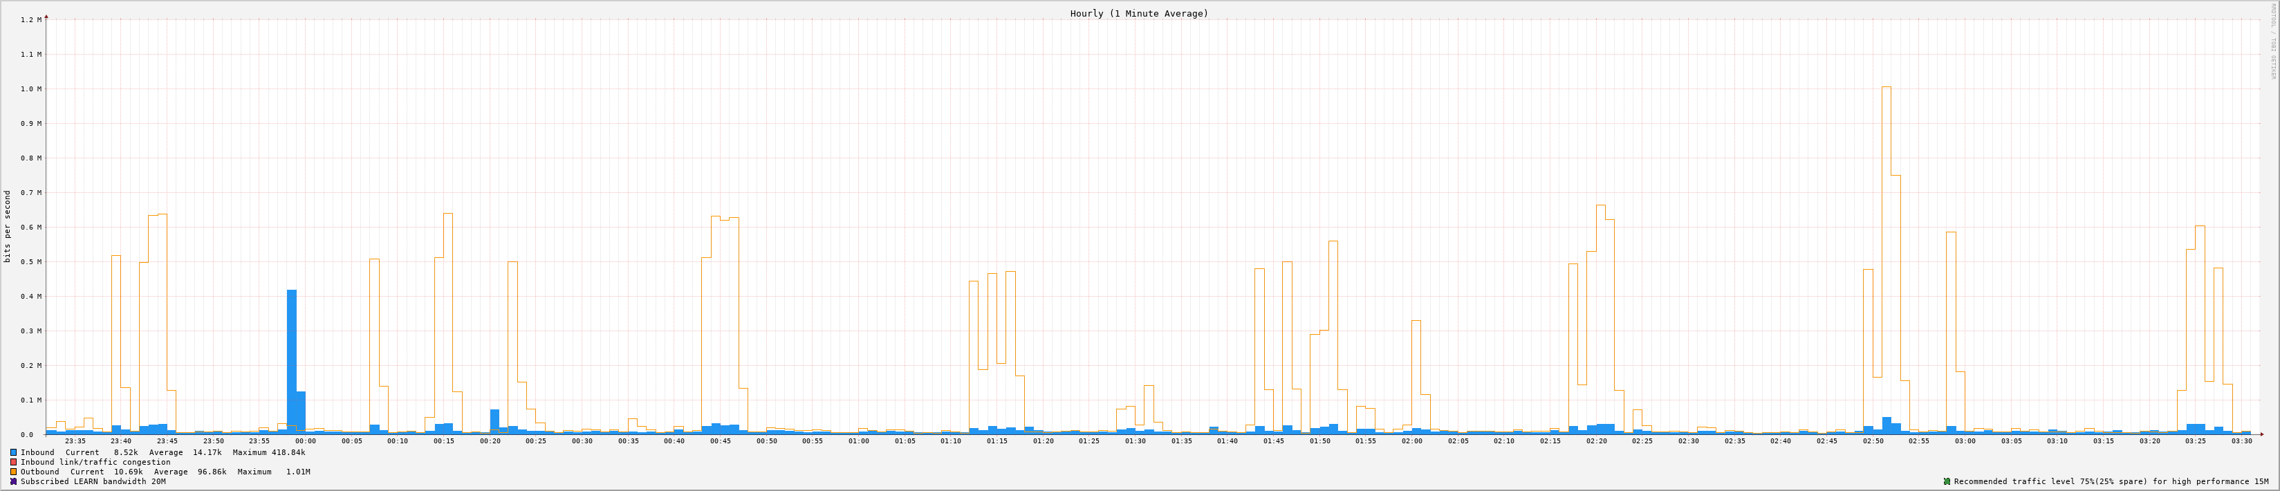Click the bits per second axis title
The width and height of the screenshot is (2280, 491).
[x=8, y=226]
